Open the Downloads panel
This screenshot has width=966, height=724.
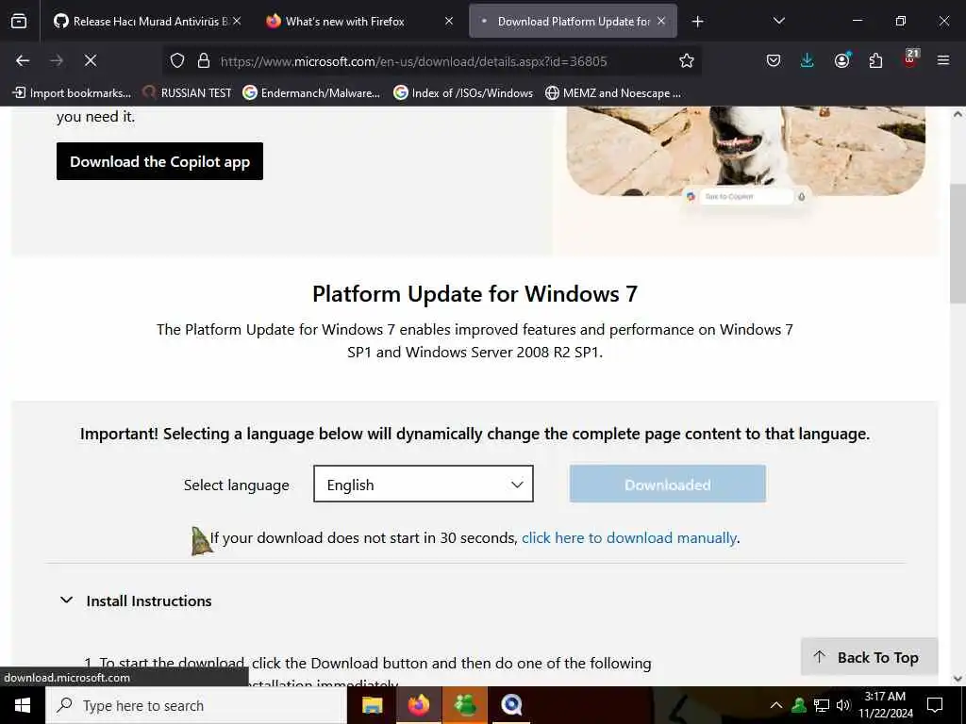[x=808, y=60]
